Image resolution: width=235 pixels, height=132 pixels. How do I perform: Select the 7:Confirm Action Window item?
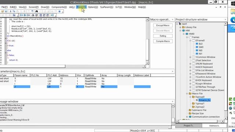click(x=208, y=77)
